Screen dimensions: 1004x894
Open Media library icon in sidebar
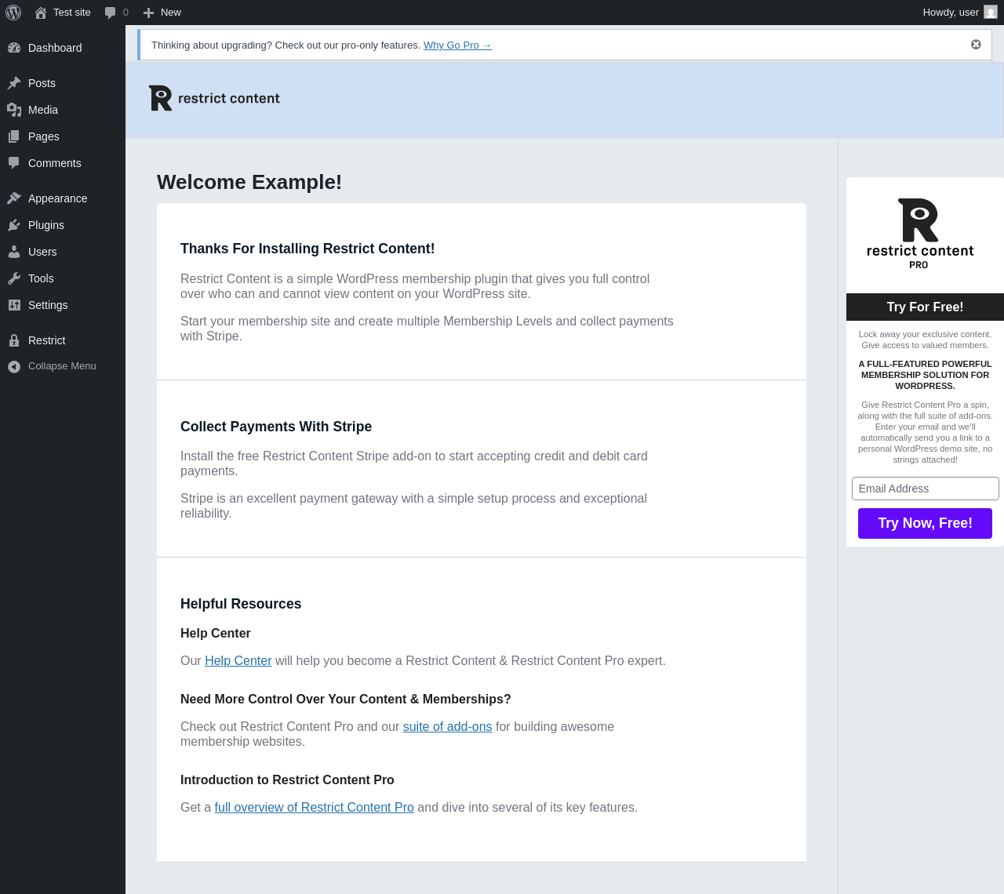[x=14, y=110]
